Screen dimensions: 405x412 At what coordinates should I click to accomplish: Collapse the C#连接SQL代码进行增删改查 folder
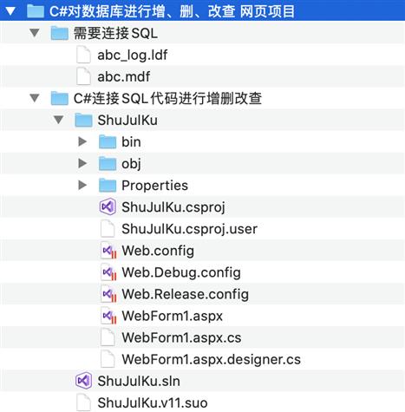pyautogui.click(x=35, y=98)
